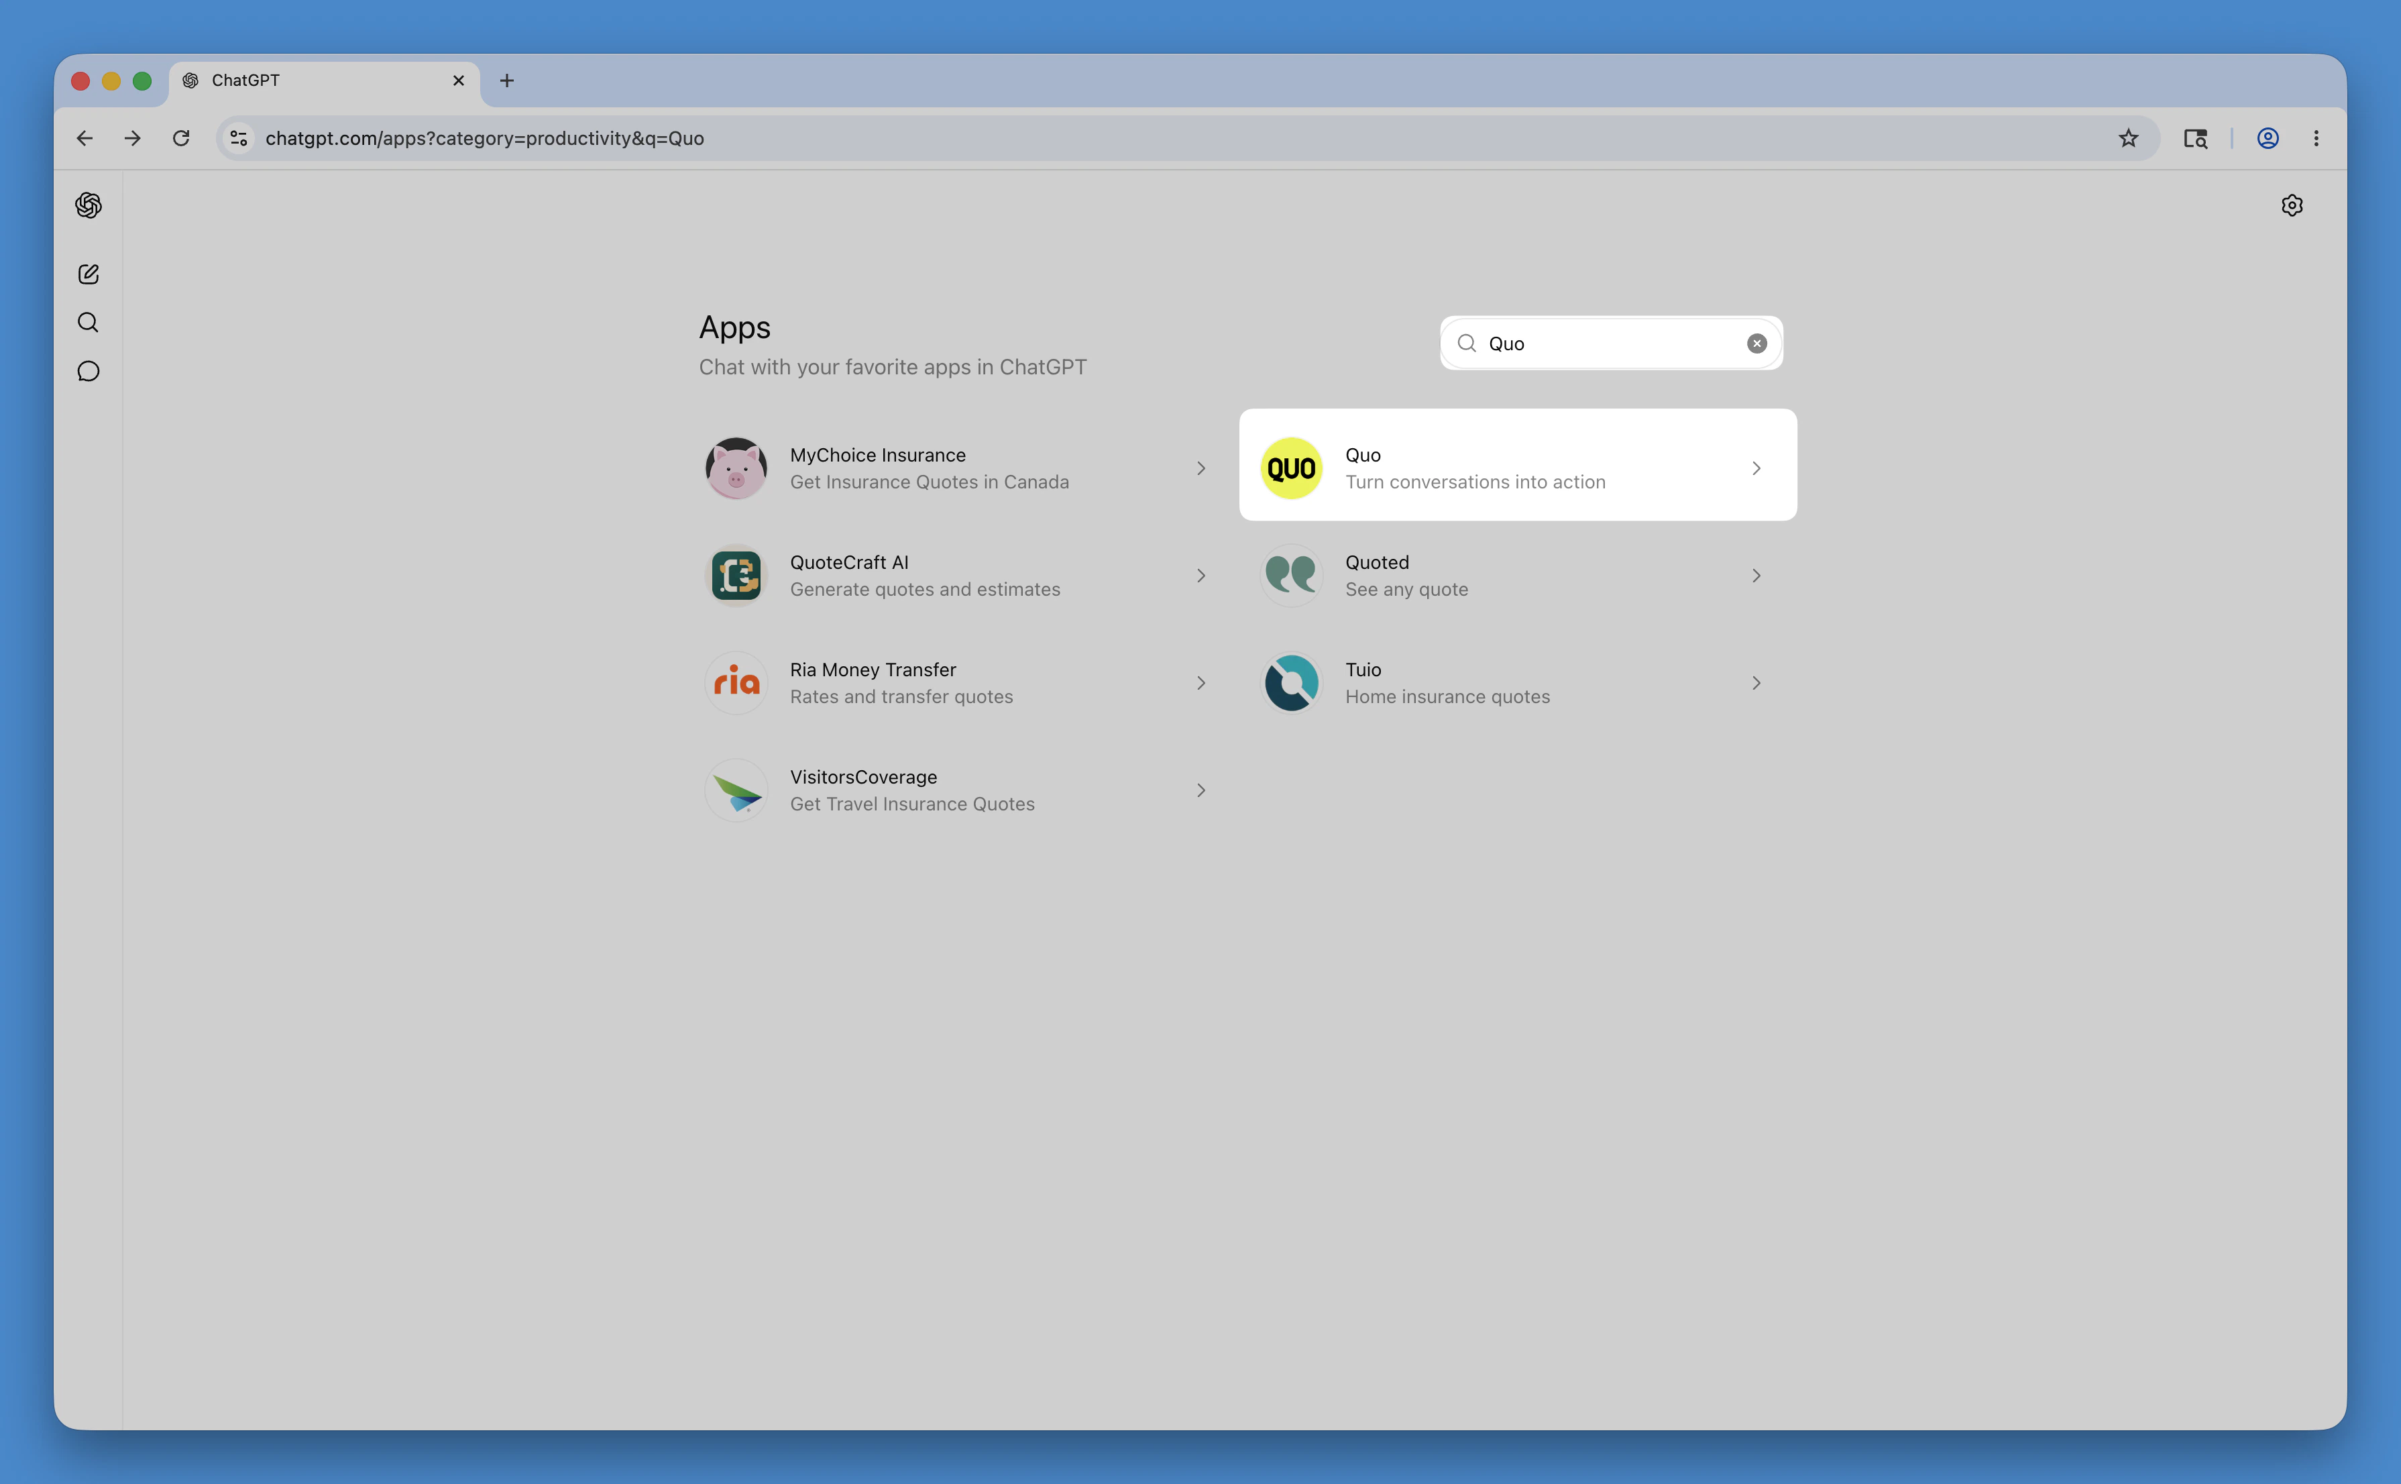Open the browser tab search tool
2401x1484 pixels.
point(2195,138)
